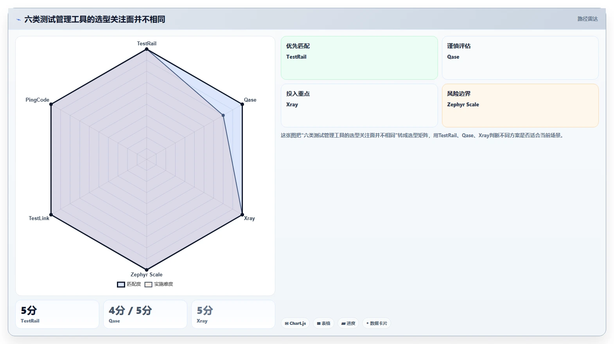This screenshot has width=614, height=344.
Task: Click the 数据卡片 tag
Action: pyautogui.click(x=377, y=323)
